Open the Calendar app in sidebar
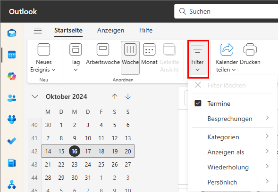The image size is (278, 192). [x=12, y=55]
